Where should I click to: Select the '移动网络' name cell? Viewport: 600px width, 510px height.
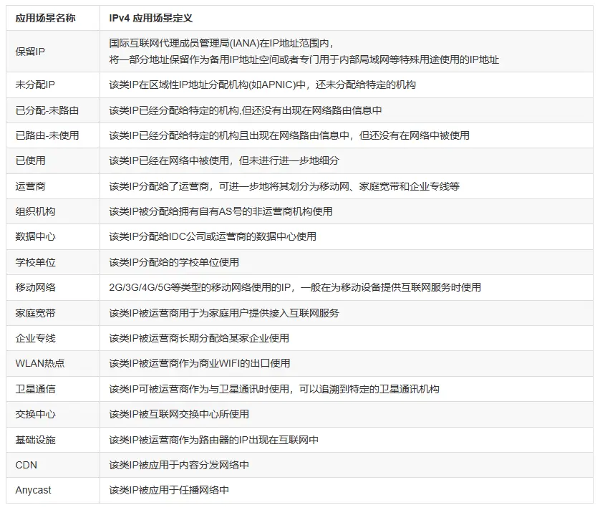[x=53, y=287]
